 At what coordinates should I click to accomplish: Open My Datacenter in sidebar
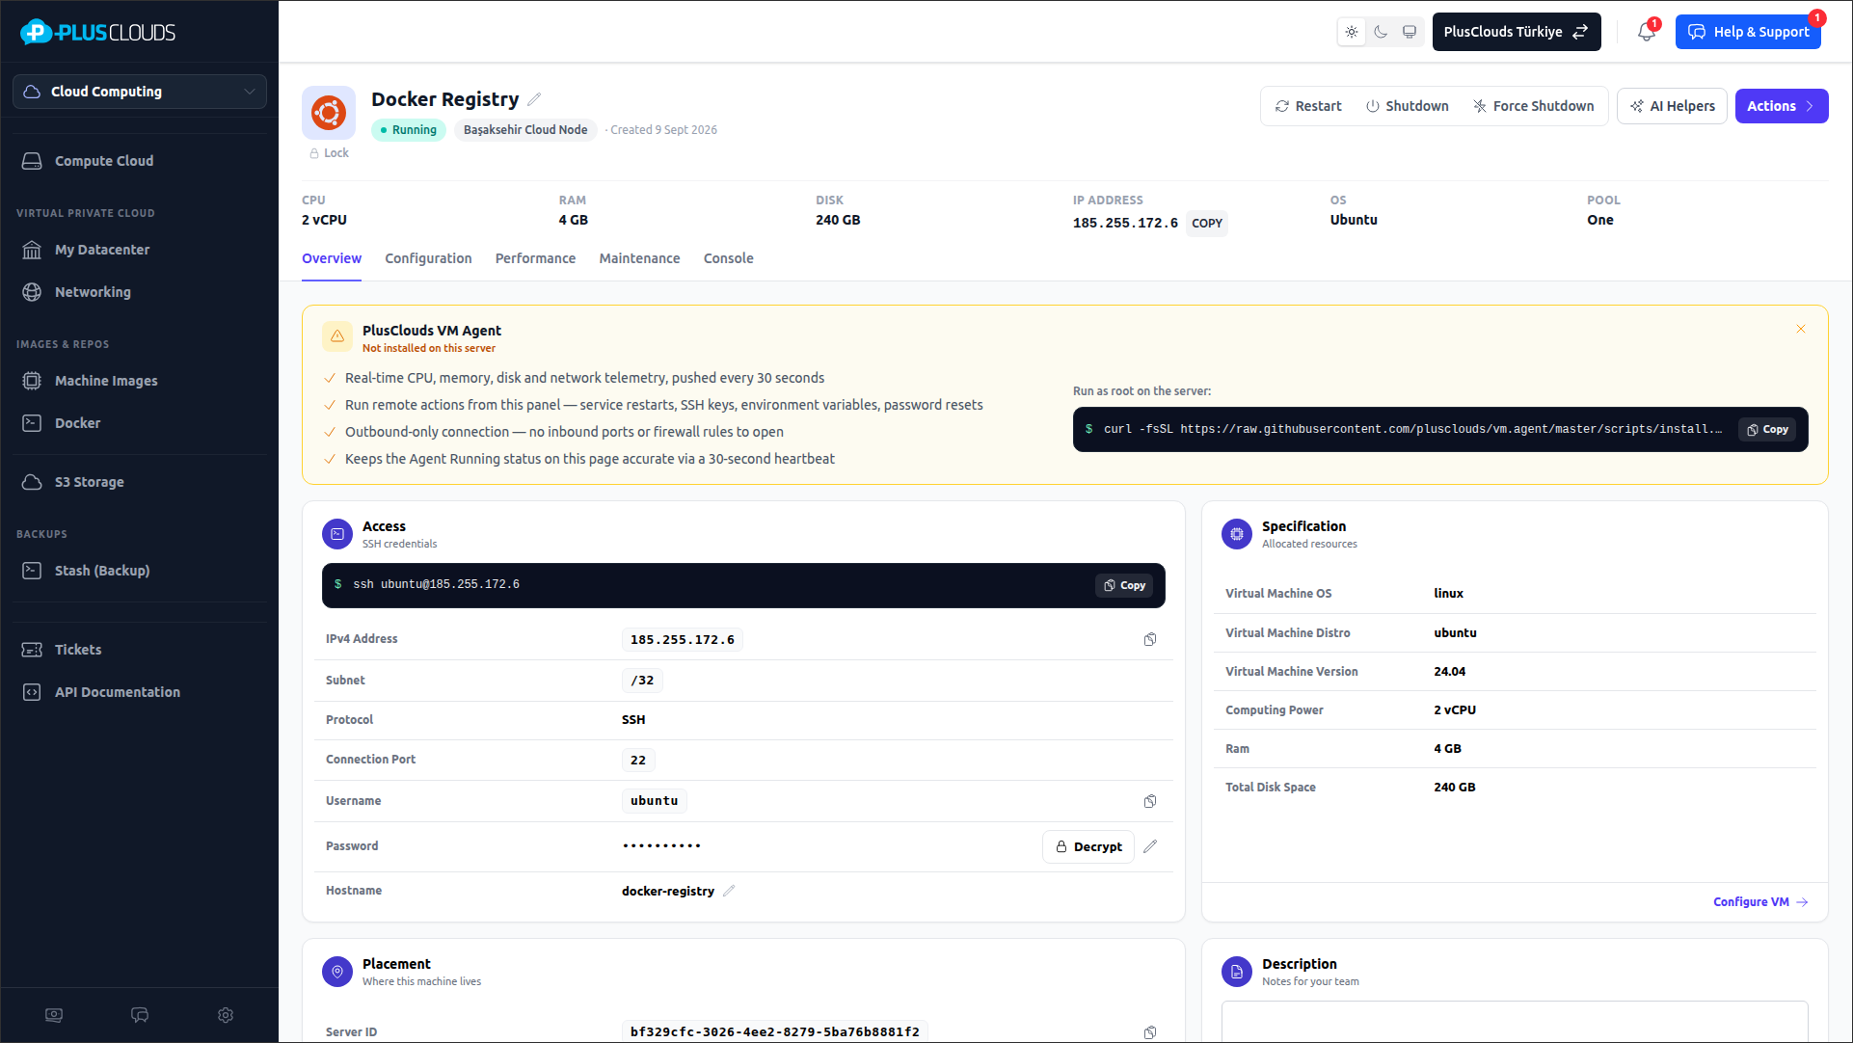pyautogui.click(x=102, y=250)
